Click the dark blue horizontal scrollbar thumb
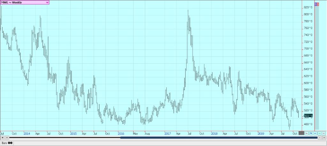 pos(219,137)
